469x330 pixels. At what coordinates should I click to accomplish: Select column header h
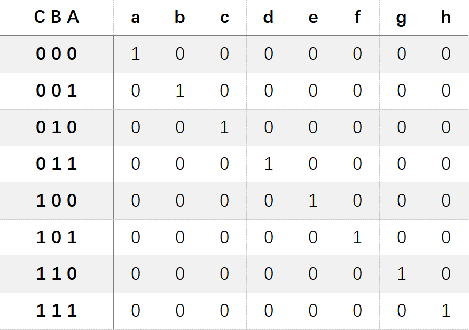(x=445, y=17)
